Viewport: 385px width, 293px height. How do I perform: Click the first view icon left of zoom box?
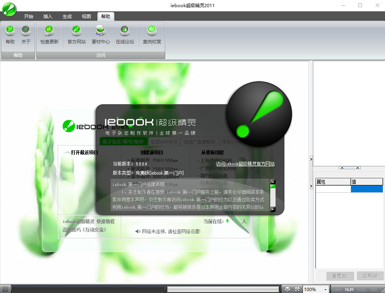287,289
